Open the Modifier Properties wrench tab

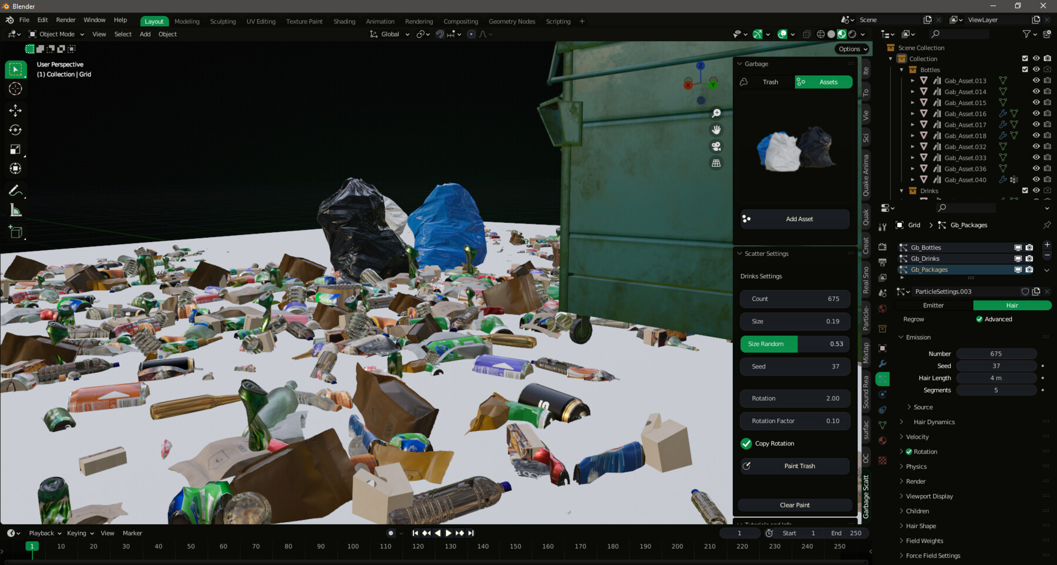pyautogui.click(x=883, y=364)
